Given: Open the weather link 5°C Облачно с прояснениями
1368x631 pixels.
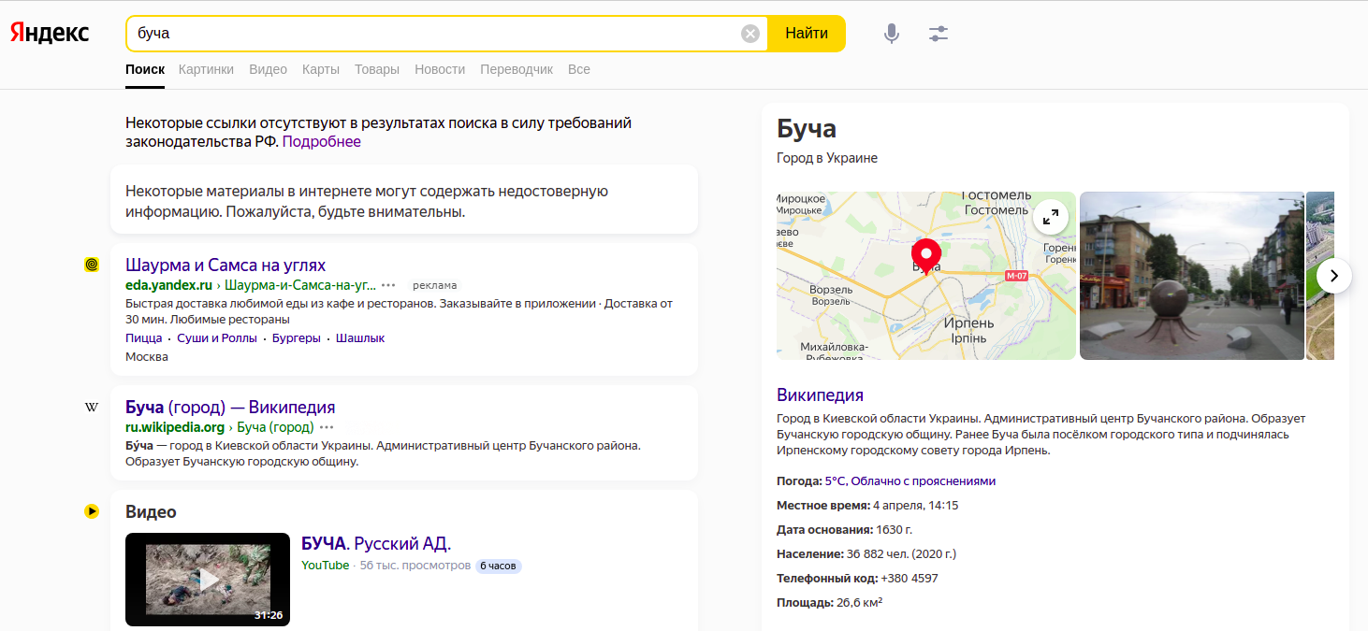Looking at the screenshot, I should pos(910,480).
